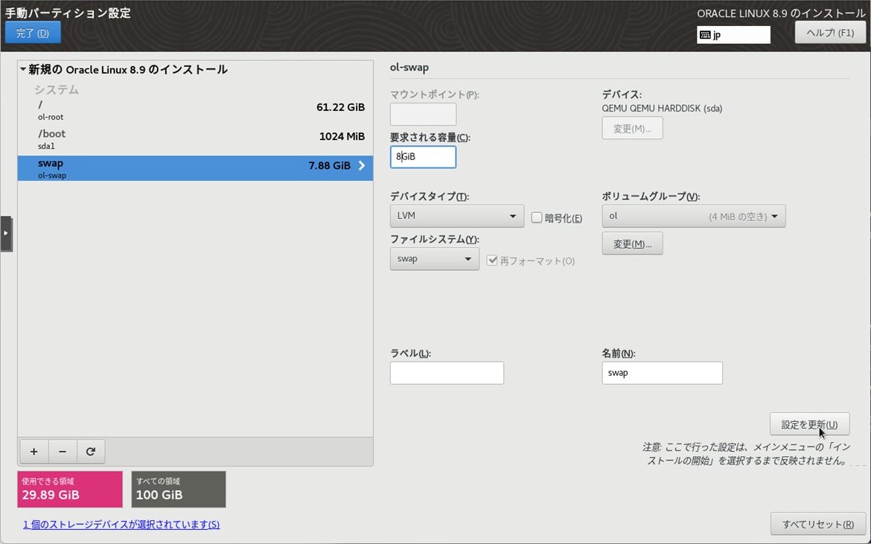871x544 pixels.
Task: Click the keyboard icon next to jp
Action: (x=705, y=34)
